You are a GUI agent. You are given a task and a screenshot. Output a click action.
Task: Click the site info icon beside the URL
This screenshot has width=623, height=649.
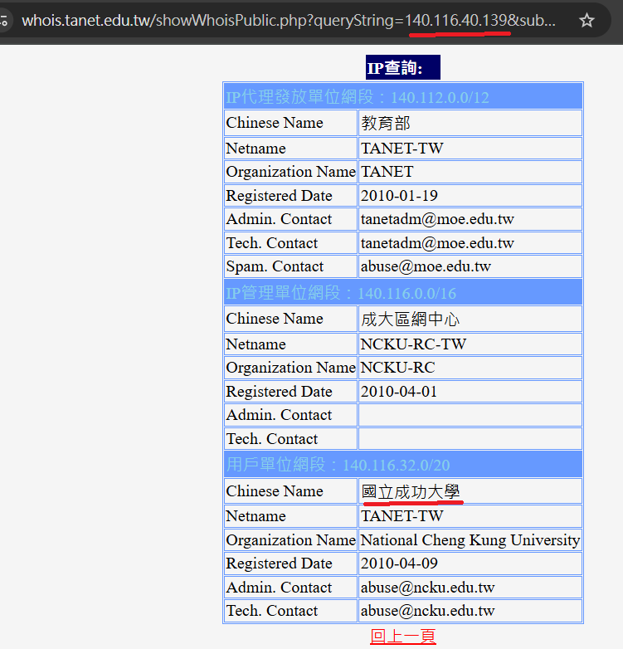click(3, 20)
